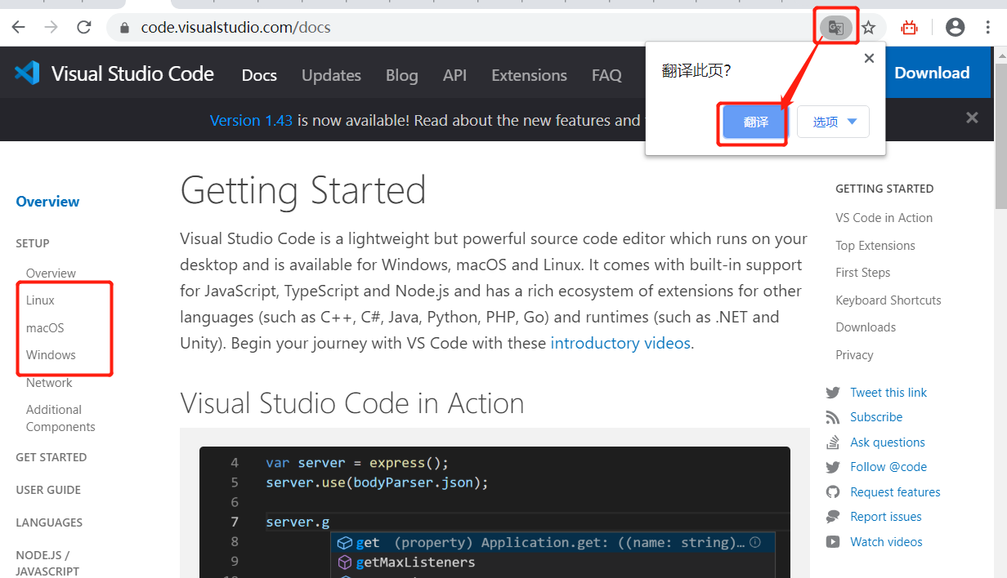Expand the LANGUAGES sidebar section
This screenshot has width=1007, height=578.
pos(49,522)
